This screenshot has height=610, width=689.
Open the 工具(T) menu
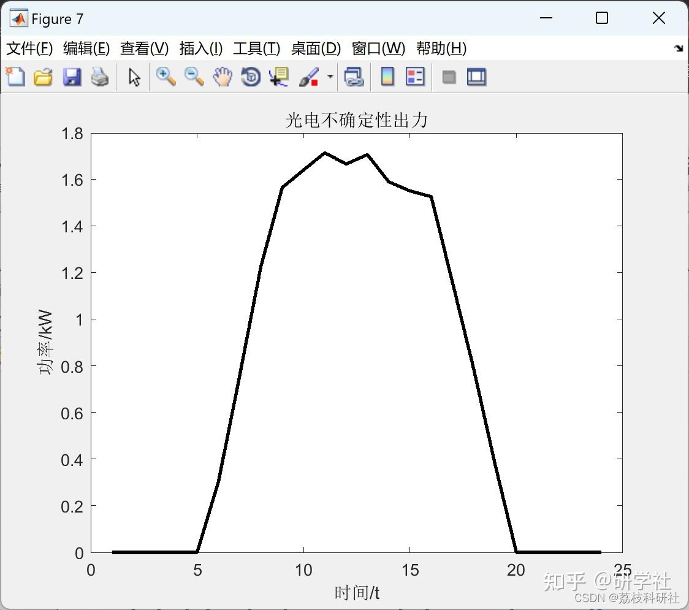(x=256, y=48)
